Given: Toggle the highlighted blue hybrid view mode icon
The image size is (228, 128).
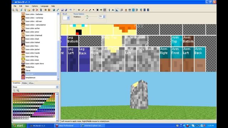Looking at the screenshot, I should coord(133,10).
